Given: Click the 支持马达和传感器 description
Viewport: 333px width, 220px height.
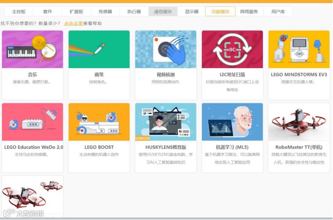Looking at the screenshot, I should (32, 154).
